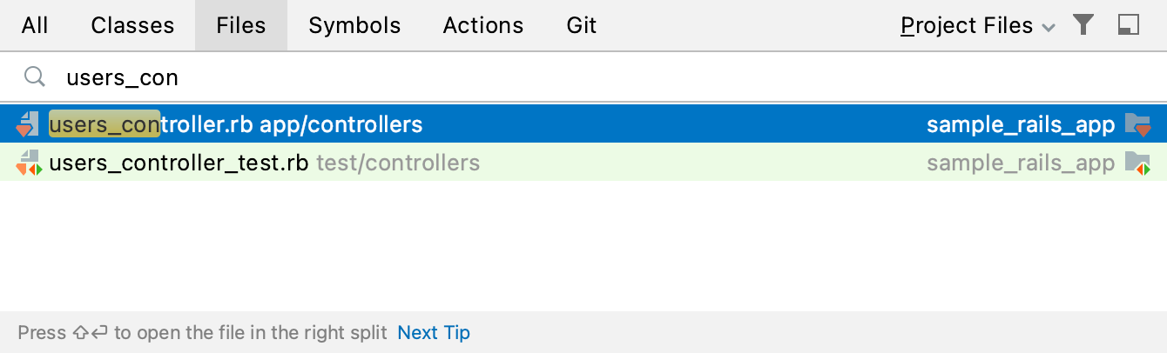The height and width of the screenshot is (353, 1167).
Task: Click the users_controller.rb file type icon
Action: (x=28, y=124)
